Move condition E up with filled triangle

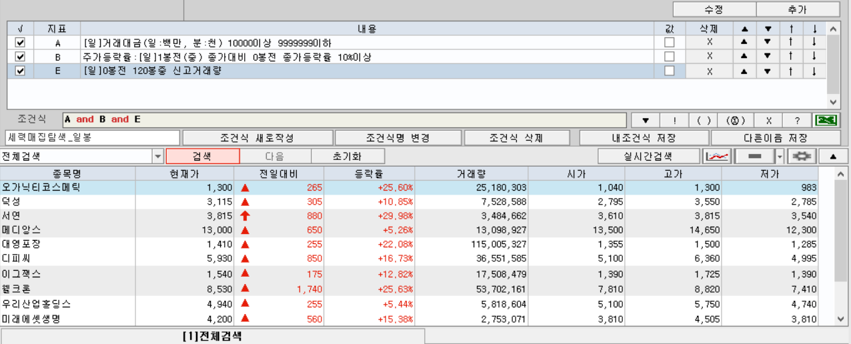(744, 71)
